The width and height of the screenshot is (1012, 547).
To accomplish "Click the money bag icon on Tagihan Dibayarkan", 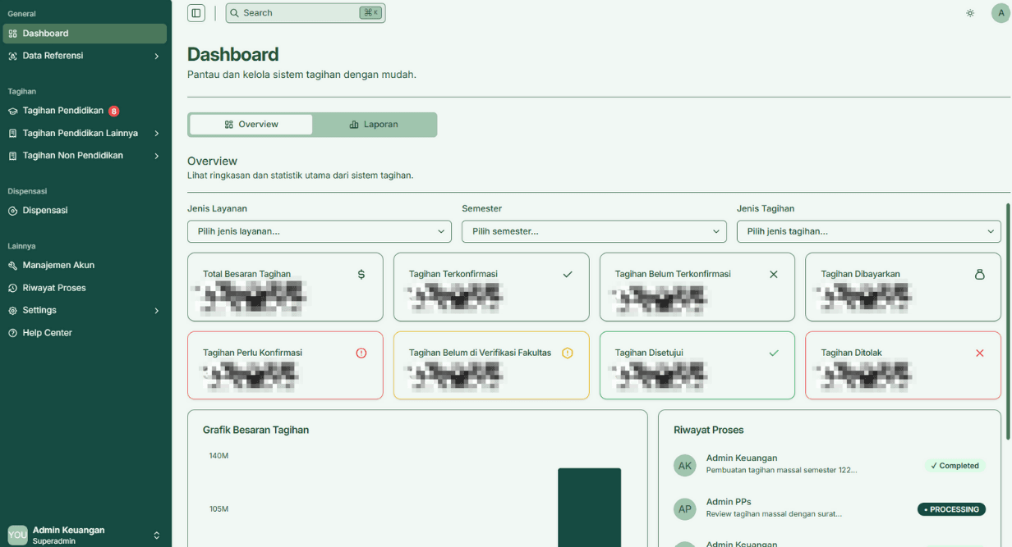I will point(979,274).
